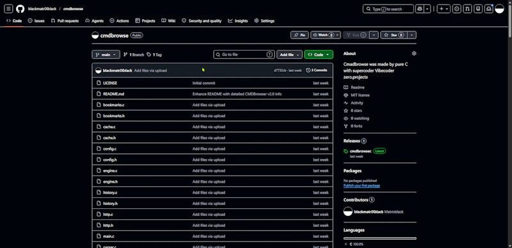Screen dimensions: 512x248
Task: Click the file icon beside LICENSE
Action: [x=99, y=83]
